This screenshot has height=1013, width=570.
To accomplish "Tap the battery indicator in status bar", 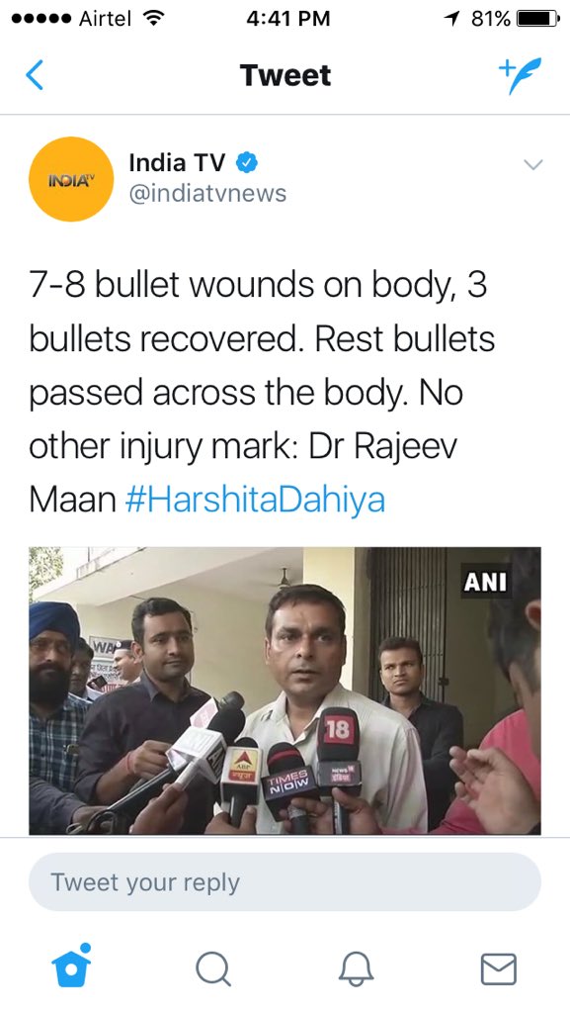I will click(x=538, y=19).
